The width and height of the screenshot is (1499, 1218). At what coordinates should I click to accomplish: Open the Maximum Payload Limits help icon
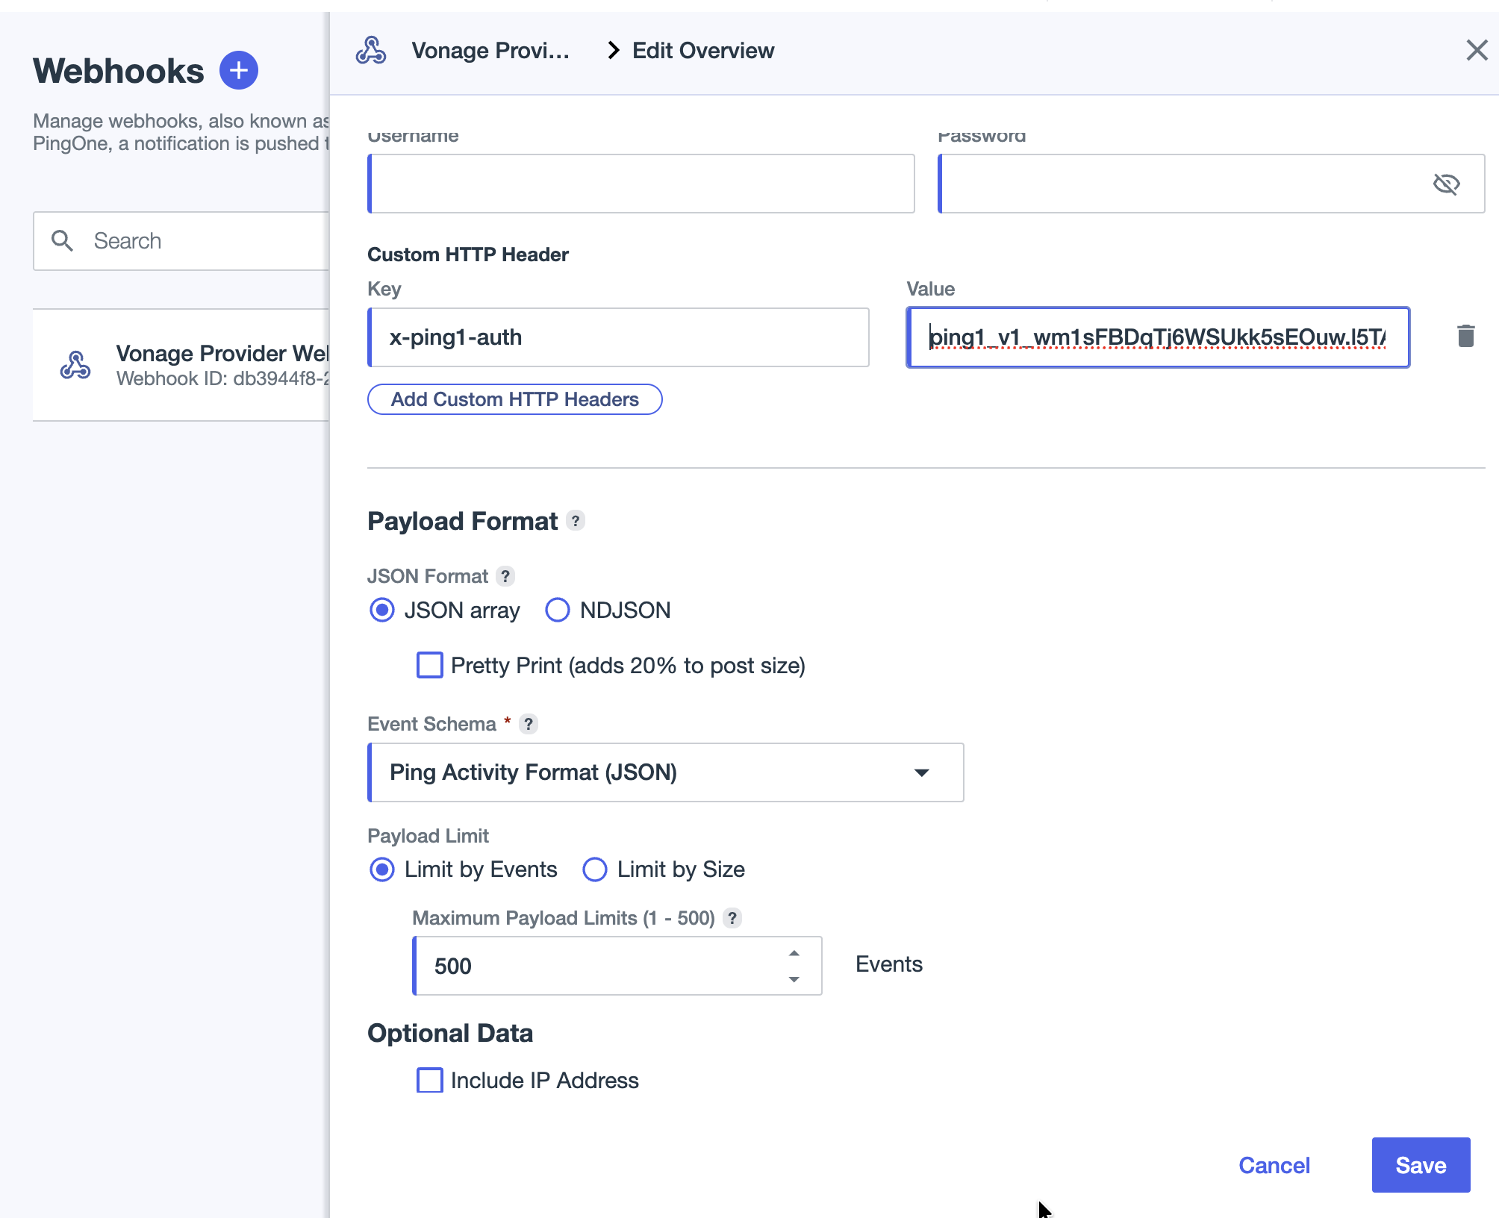pos(733,918)
